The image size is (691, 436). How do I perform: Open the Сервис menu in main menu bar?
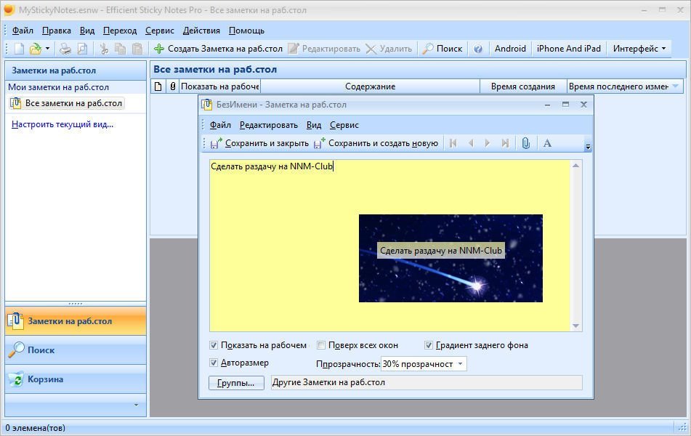click(x=159, y=31)
